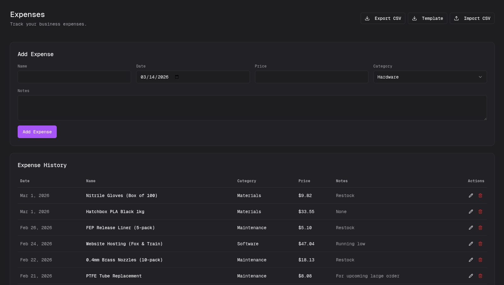Viewport: 504px width, 285px height.
Task: Click the Date column header
Action: (x=25, y=181)
